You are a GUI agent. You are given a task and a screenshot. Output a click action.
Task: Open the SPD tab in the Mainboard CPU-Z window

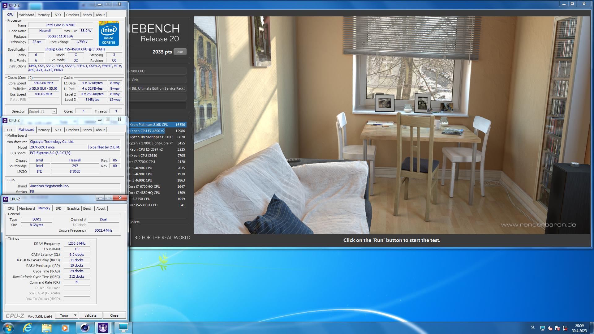click(x=58, y=130)
